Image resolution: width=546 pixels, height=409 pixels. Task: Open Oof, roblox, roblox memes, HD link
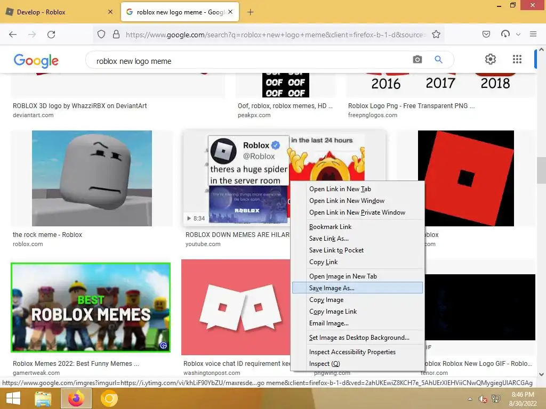[x=285, y=106]
